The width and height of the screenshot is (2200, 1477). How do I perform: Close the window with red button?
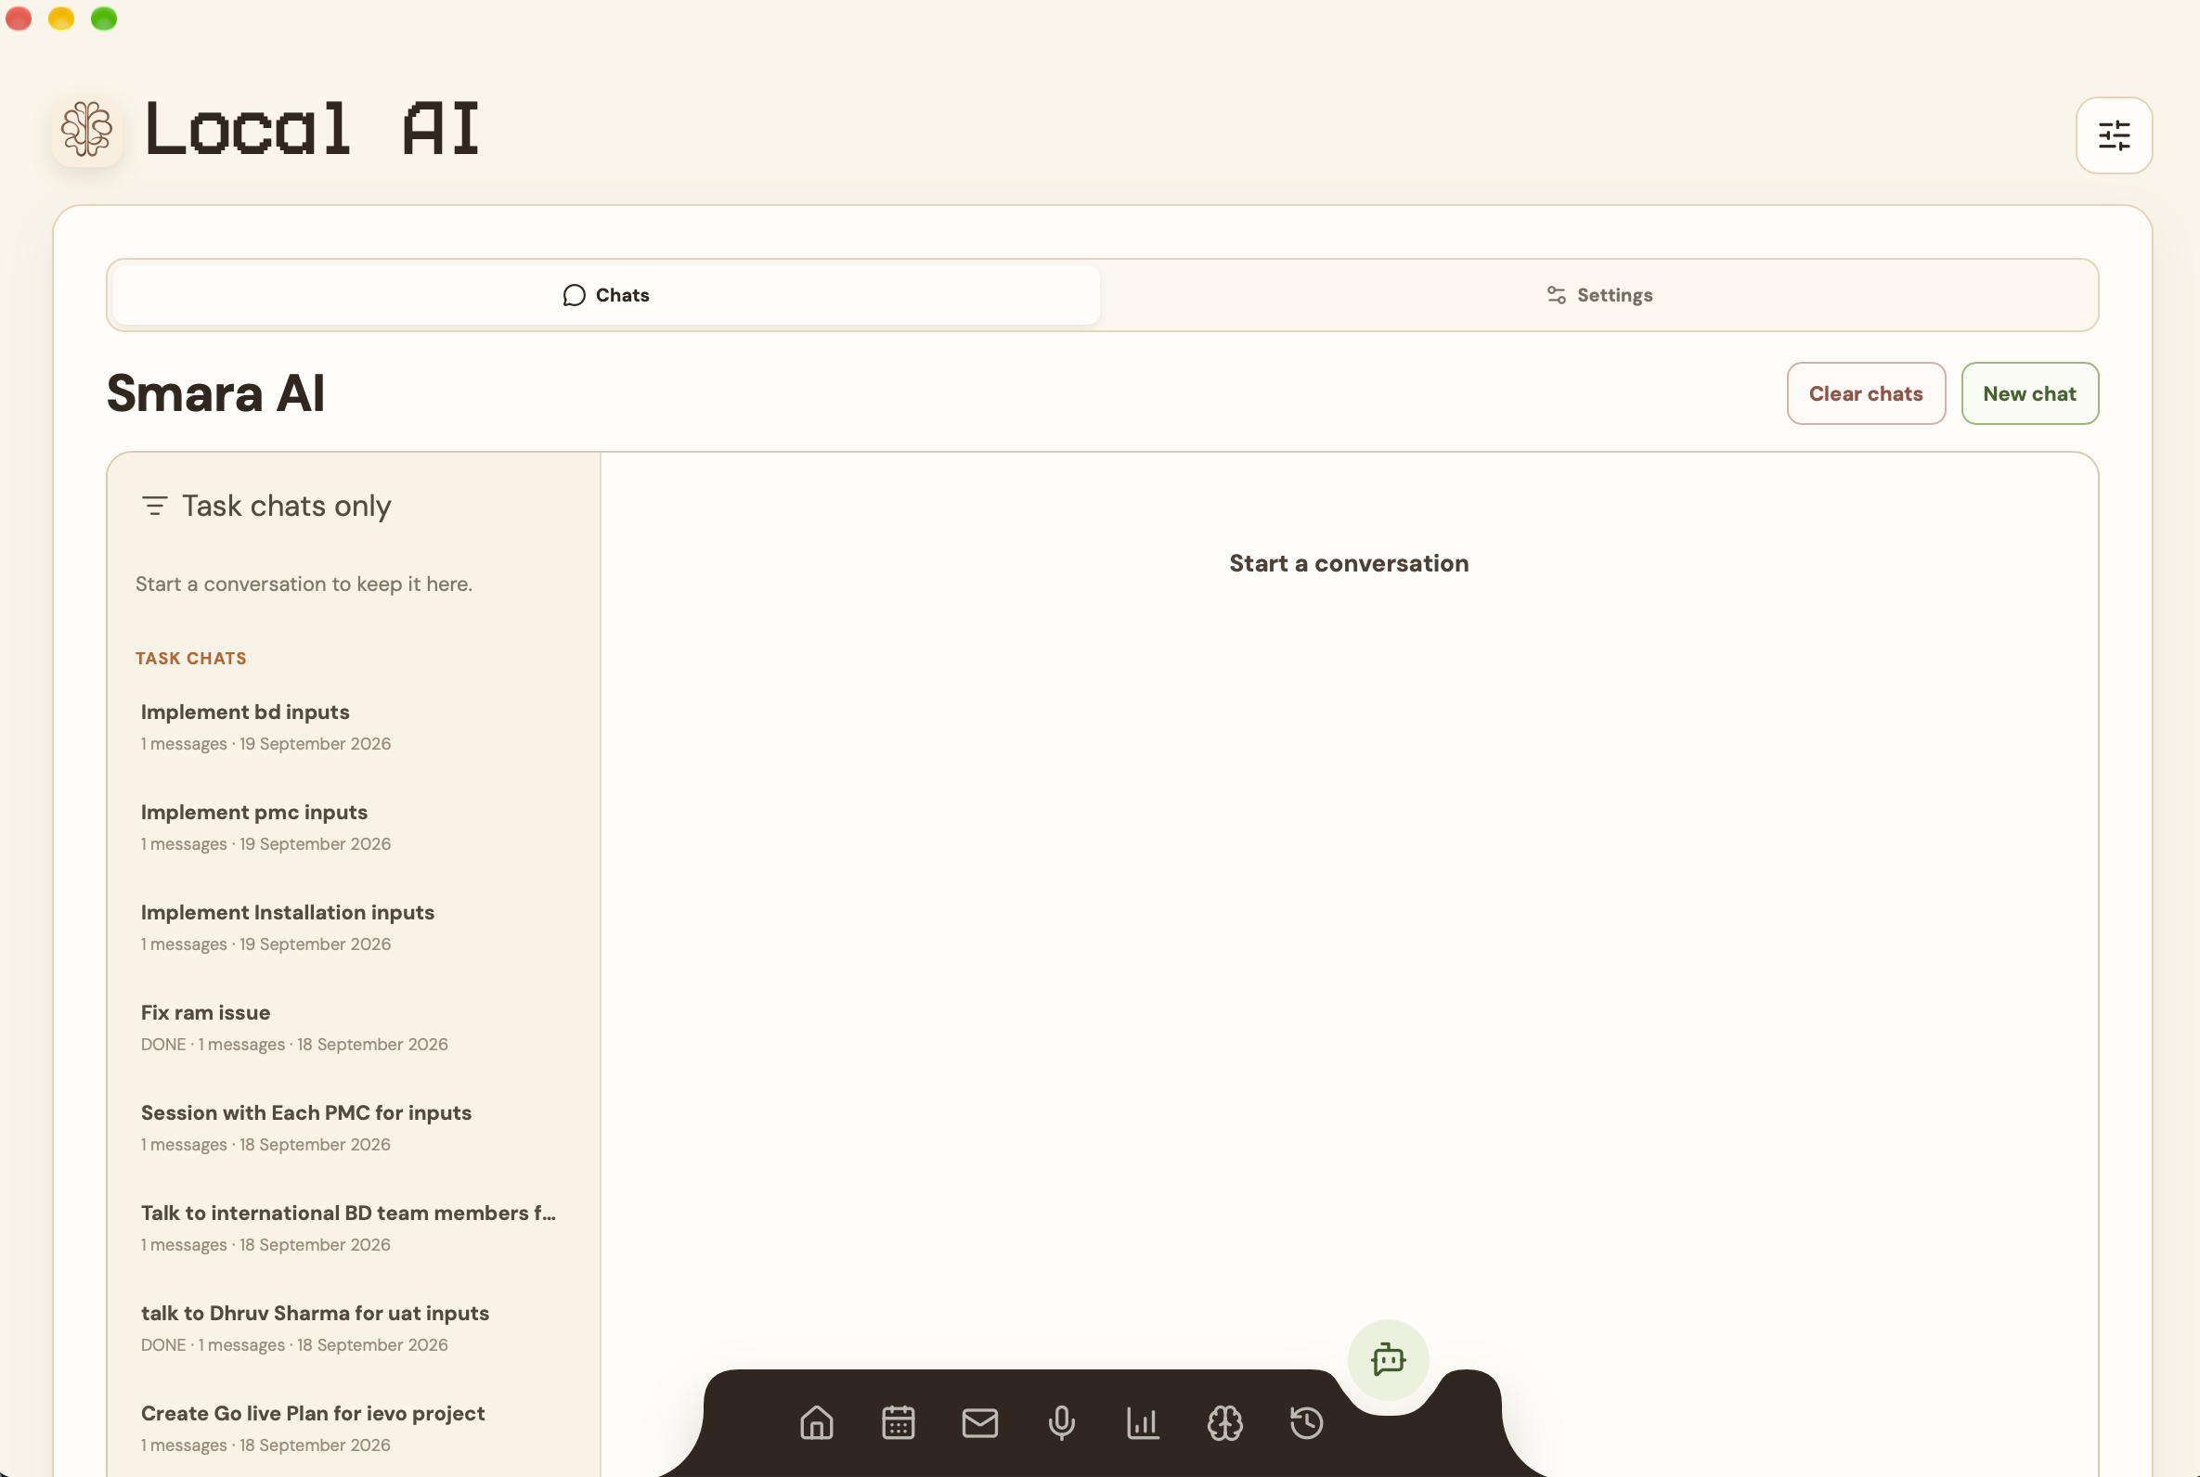pos(19,19)
